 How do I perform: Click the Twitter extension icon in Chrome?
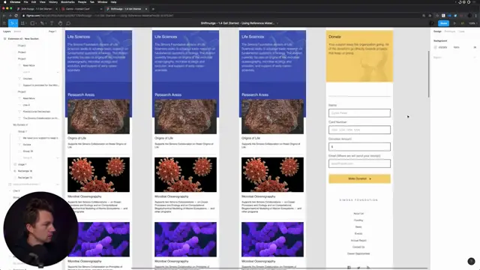[455, 16]
